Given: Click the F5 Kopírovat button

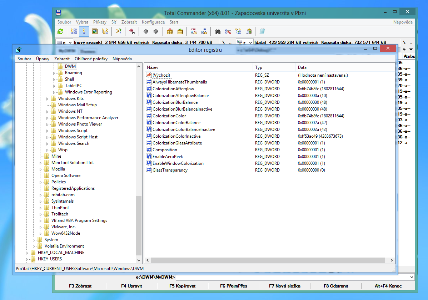Looking at the screenshot, I should tap(182, 286).
